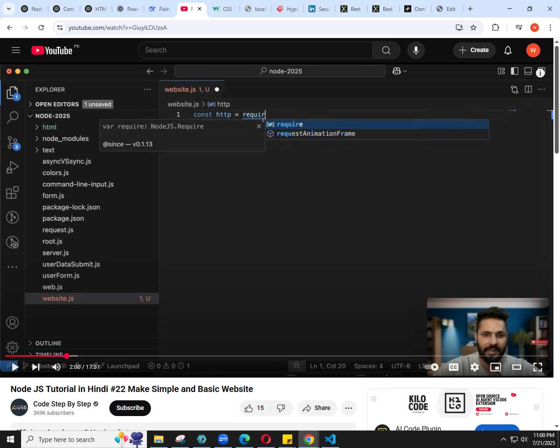This screenshot has width=560, height=448.
Task: Click the channel avatar image
Action: (x=19, y=407)
